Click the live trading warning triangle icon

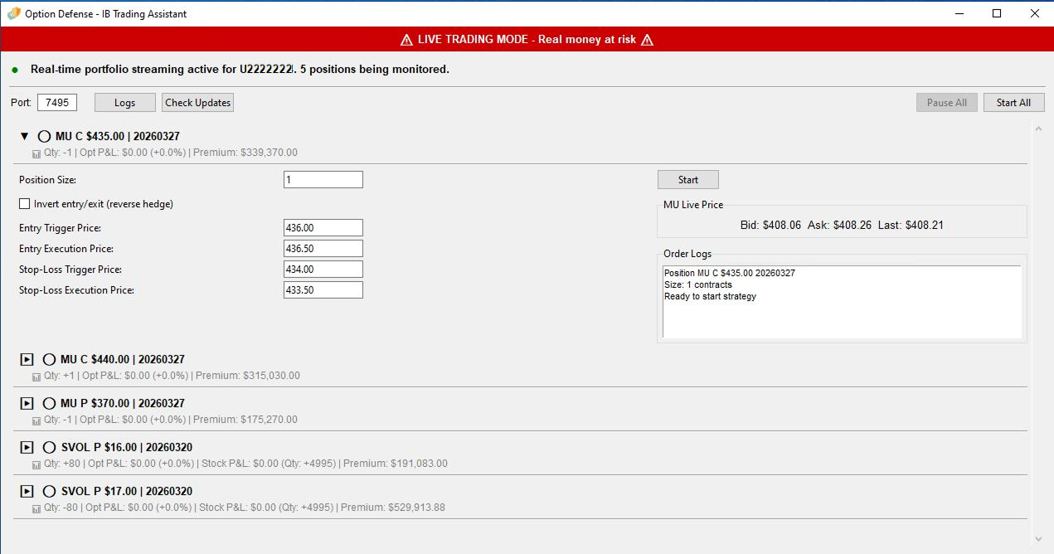click(x=406, y=39)
